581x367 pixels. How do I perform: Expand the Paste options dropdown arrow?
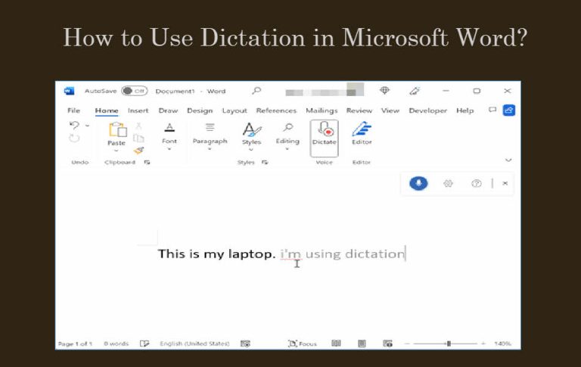tap(116, 151)
